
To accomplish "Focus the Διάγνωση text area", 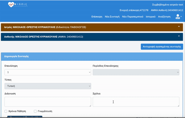I will point(48,102).
